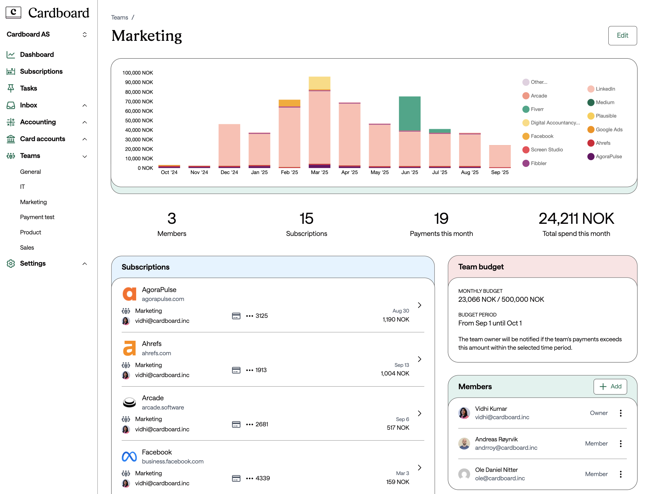Open the Product team page

[x=31, y=232]
